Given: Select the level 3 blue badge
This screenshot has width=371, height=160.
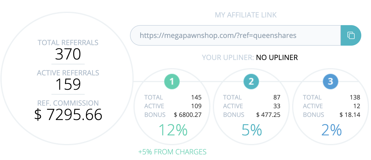Looking at the screenshot, I should (331, 82).
